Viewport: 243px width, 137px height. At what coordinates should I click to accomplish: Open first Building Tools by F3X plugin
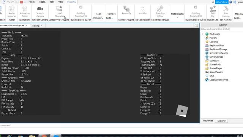click(x=81, y=12)
